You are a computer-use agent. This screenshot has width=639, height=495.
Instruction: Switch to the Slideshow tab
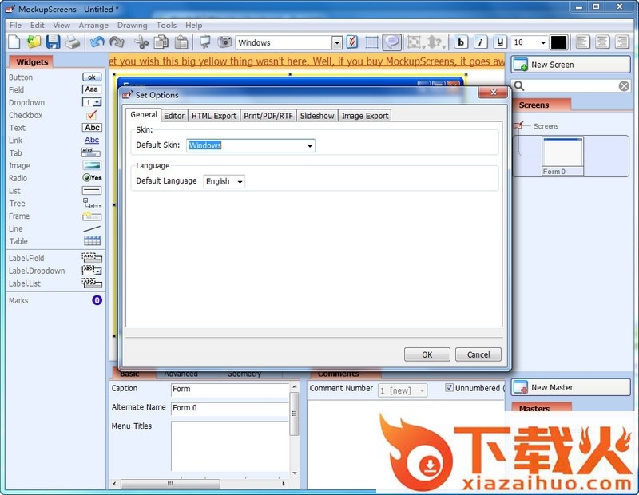pyautogui.click(x=317, y=116)
